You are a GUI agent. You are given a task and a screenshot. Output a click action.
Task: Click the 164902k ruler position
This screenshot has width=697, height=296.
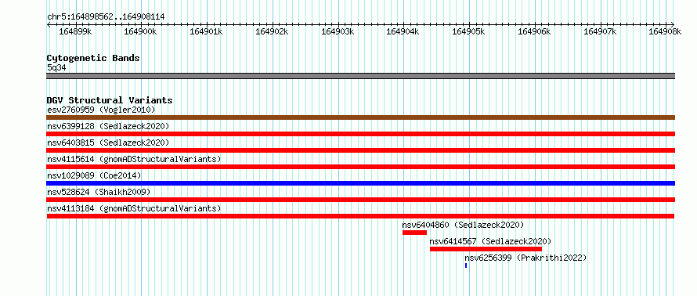click(x=272, y=31)
